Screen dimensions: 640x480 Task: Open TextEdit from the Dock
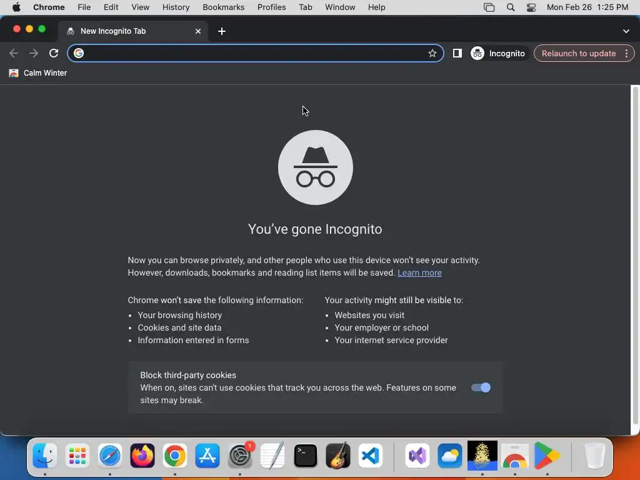(x=272, y=456)
